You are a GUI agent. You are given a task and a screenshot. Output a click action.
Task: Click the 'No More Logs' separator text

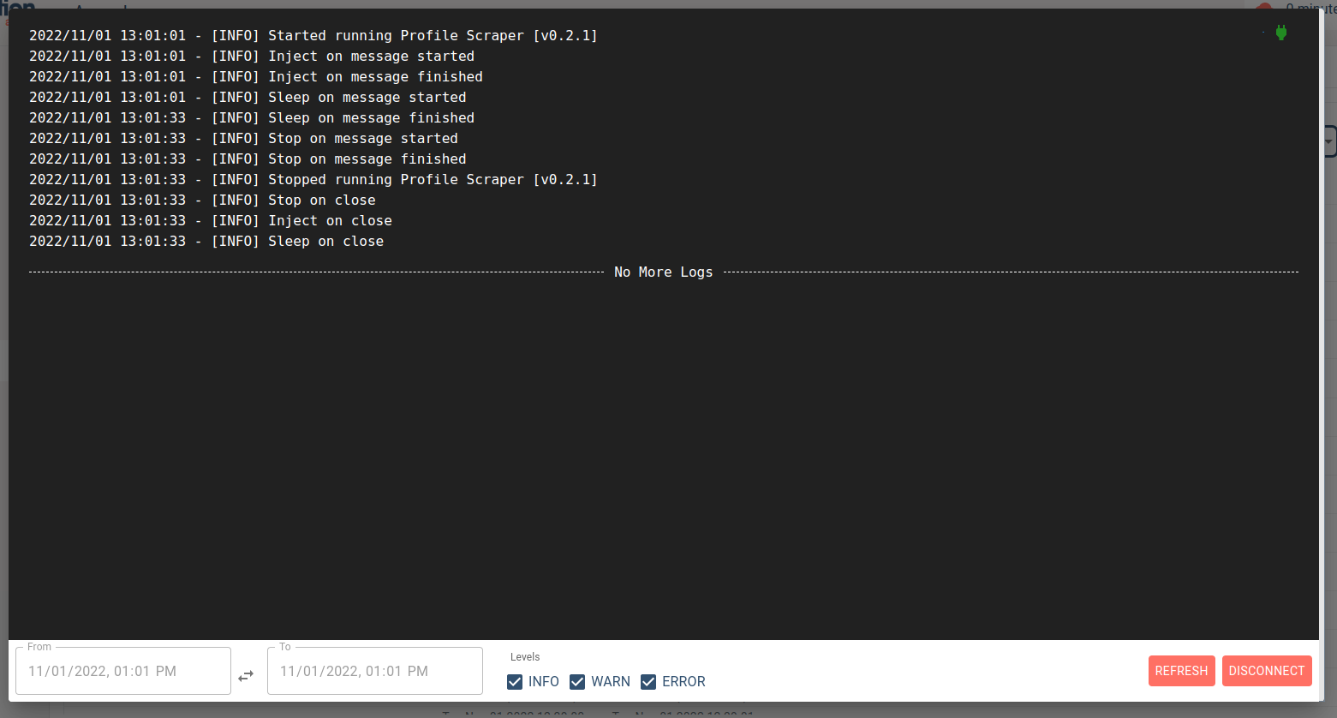pyautogui.click(x=663, y=272)
